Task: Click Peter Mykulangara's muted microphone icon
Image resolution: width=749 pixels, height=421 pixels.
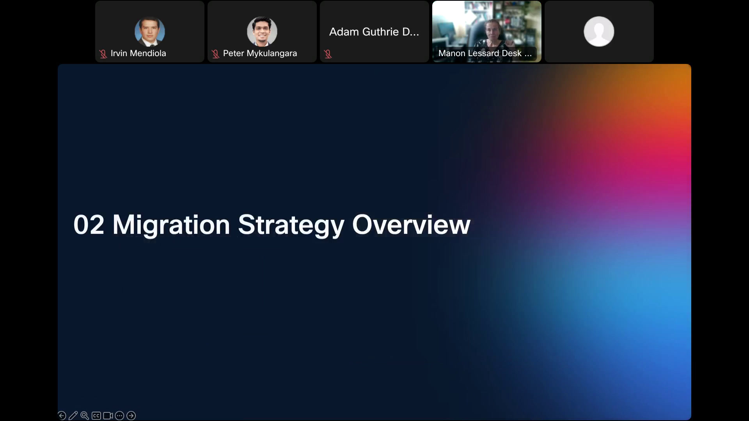Action: [215, 54]
